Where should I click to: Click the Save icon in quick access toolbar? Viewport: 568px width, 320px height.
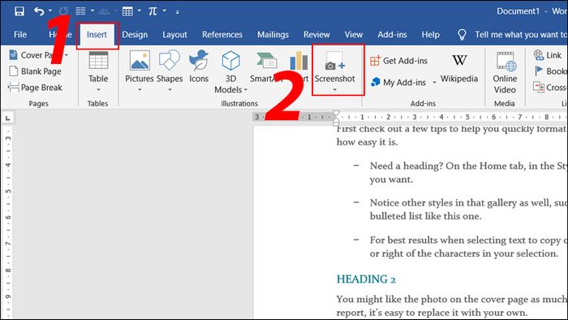pos(19,11)
